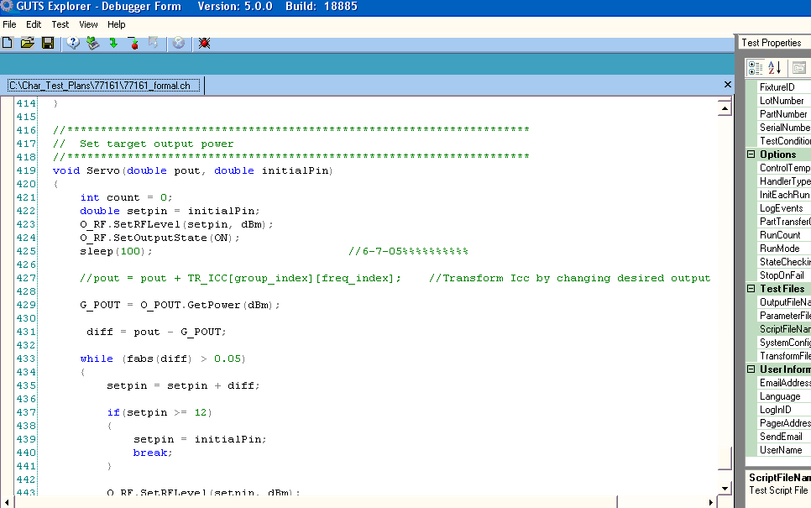Collapse the User Information property group
The image size is (811, 508).
pos(751,369)
